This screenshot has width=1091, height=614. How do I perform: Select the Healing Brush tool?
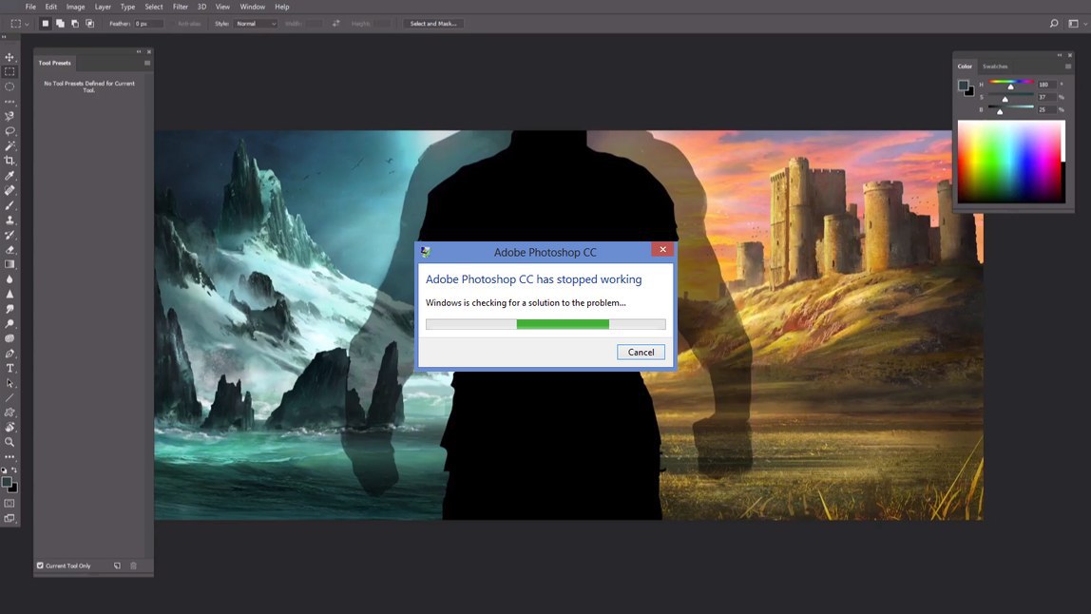(x=10, y=190)
